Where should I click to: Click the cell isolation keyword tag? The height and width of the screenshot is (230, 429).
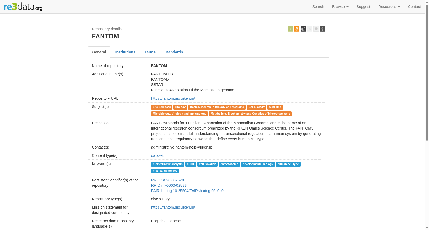click(x=208, y=164)
